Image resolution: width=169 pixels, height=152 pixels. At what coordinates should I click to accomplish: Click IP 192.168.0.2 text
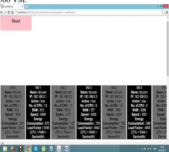63,96
